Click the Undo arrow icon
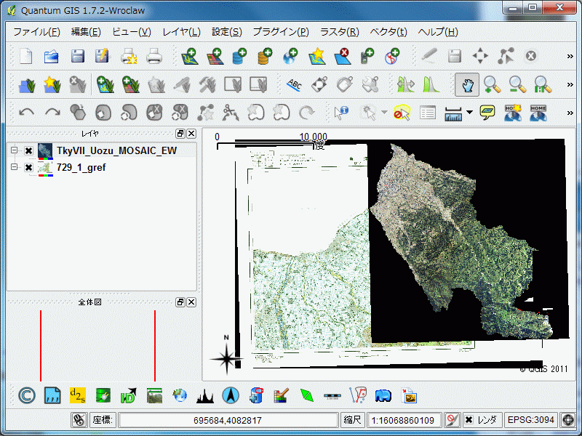The image size is (582, 436). (27, 113)
